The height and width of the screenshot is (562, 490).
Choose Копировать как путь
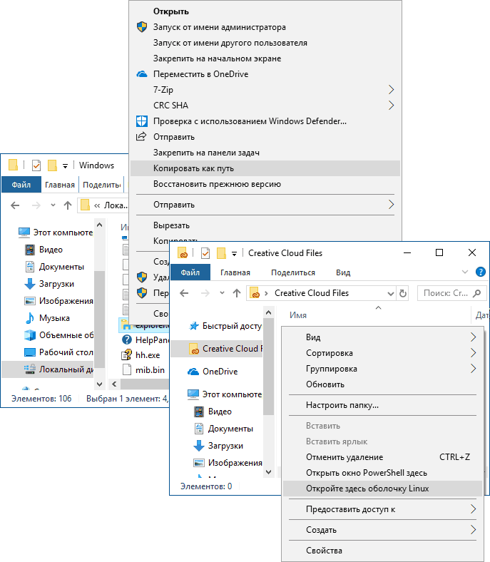[265, 168]
